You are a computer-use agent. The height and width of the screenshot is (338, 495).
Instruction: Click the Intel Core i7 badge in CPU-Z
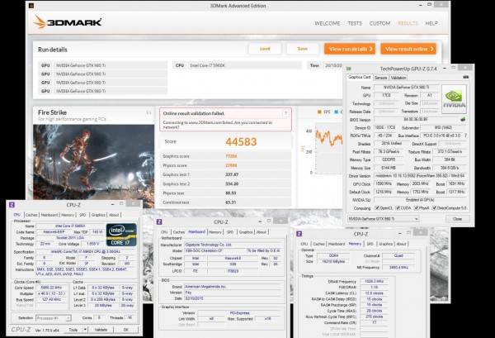click(x=121, y=235)
